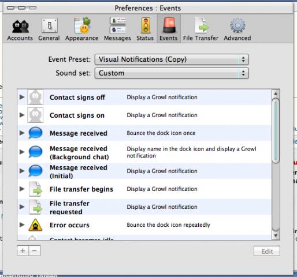This screenshot has width=297, height=277.
Task: Select 'Error occurs' row label
Action: [x=69, y=225]
